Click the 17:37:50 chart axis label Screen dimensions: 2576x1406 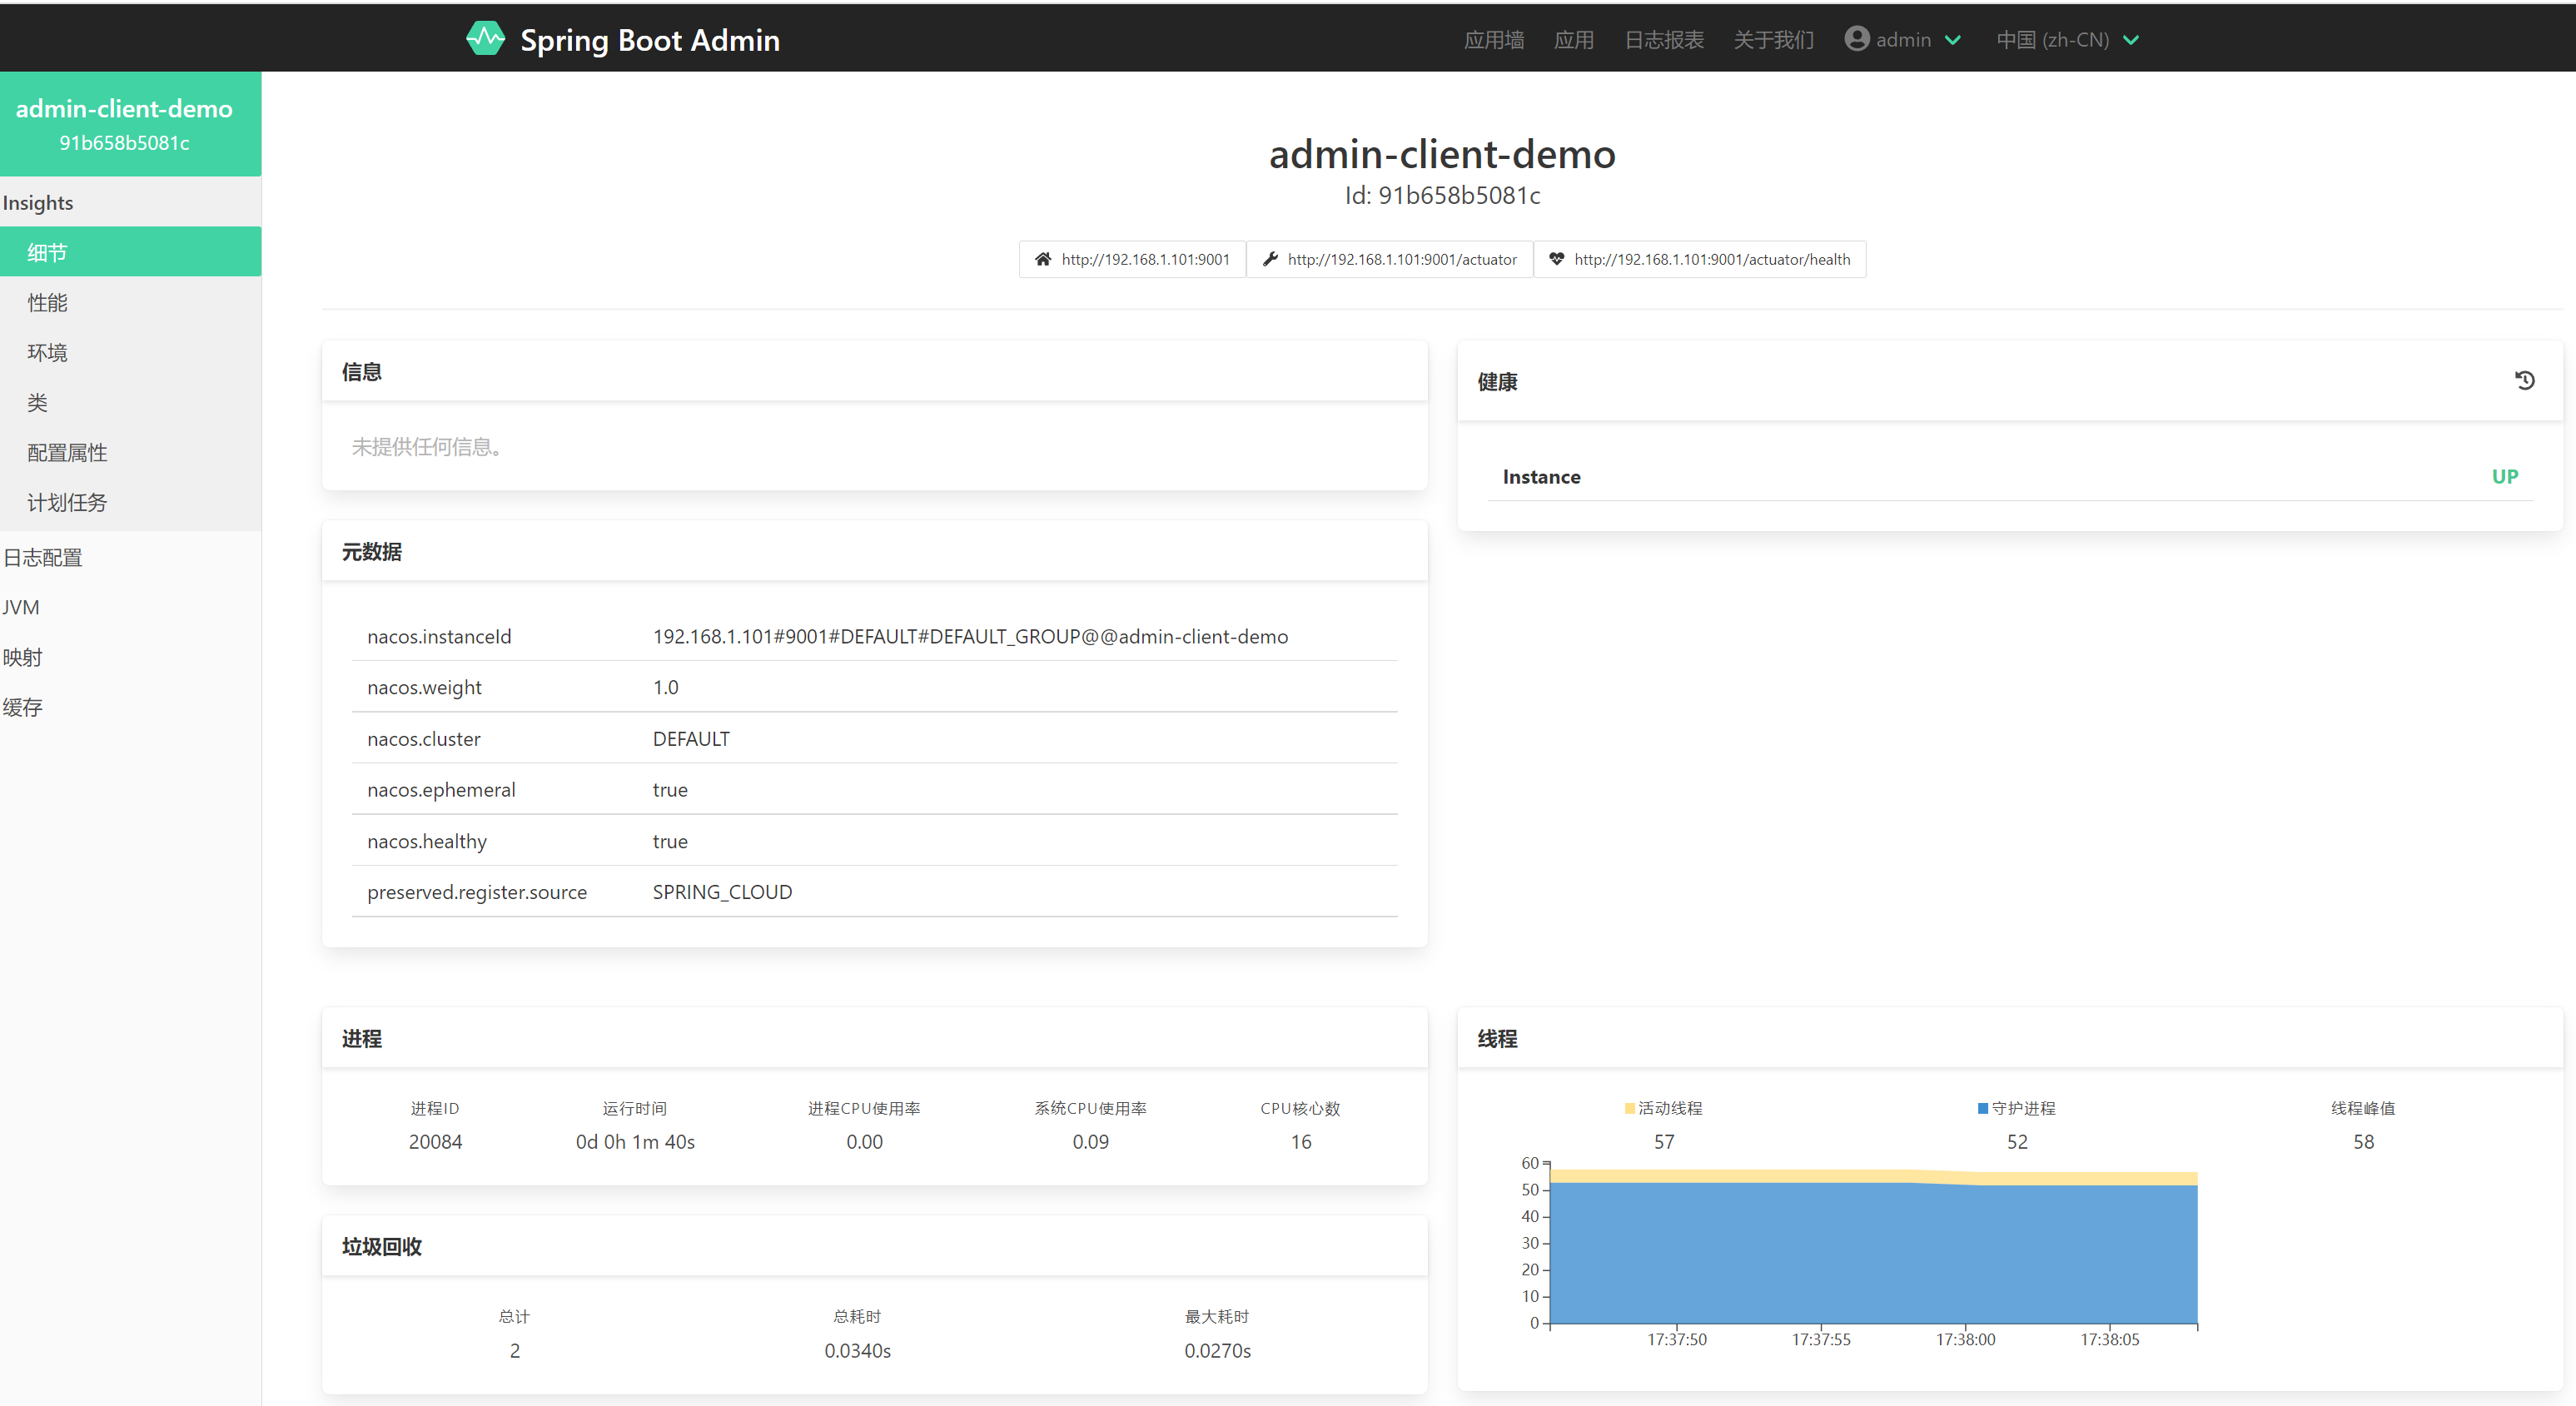click(x=1677, y=1339)
